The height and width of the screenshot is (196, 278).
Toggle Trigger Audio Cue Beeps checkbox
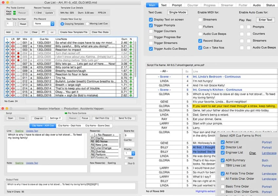click(151, 49)
